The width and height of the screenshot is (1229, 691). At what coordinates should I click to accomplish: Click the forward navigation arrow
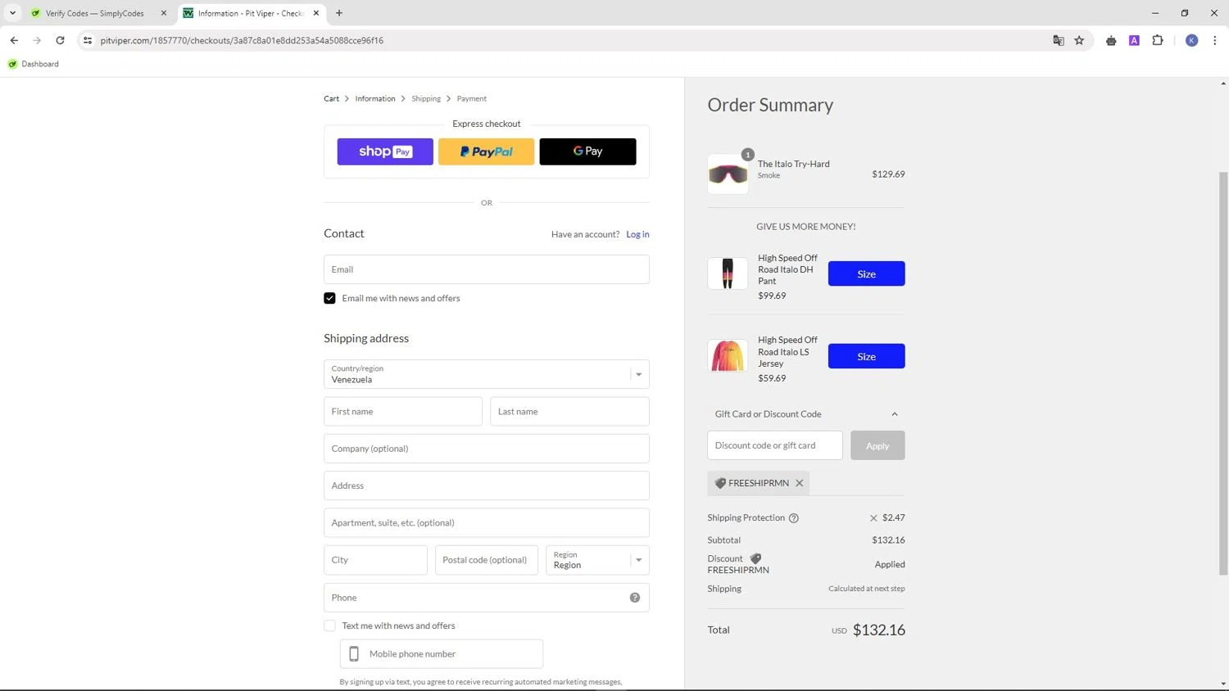[x=37, y=40]
